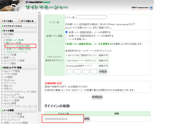
Task: Open ディスク容量 in the sidebar
Action: click(x=10, y=55)
